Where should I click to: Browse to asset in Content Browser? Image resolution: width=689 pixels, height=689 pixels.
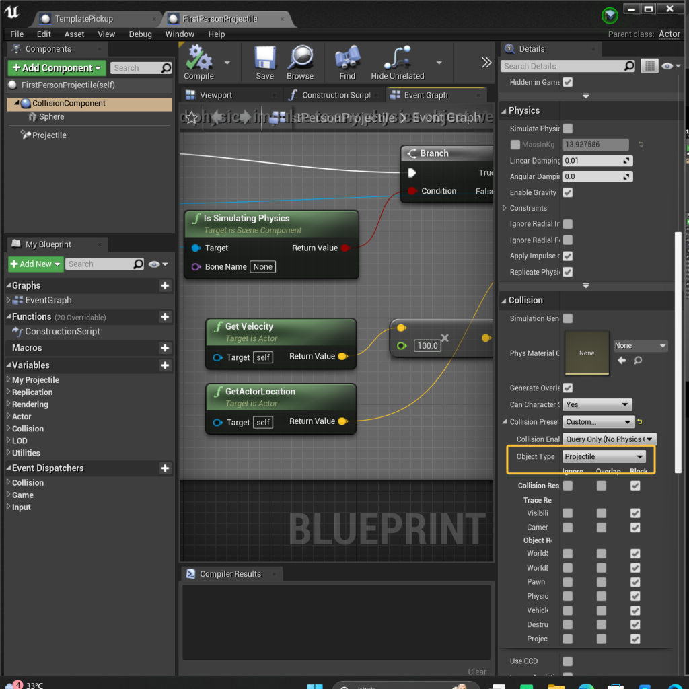[300, 63]
